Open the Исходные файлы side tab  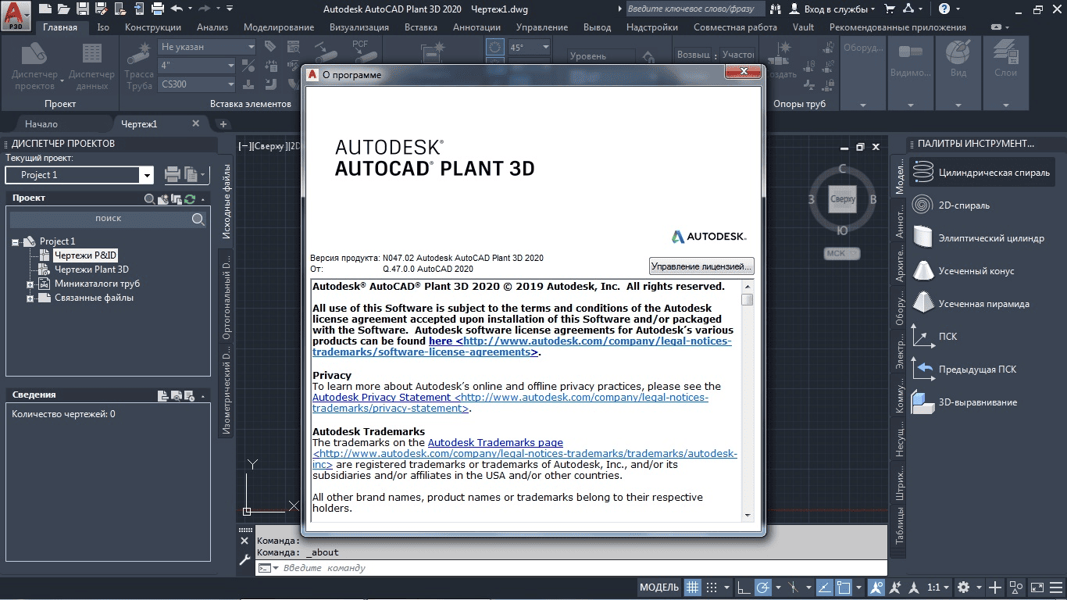pos(227,202)
